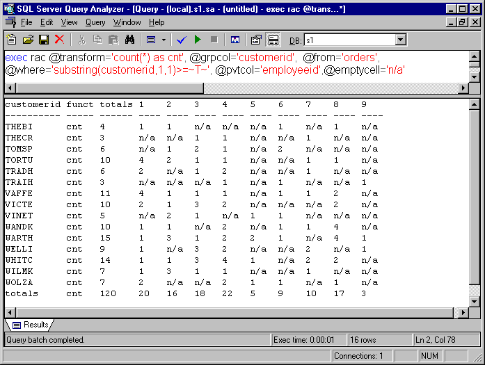
Task: Open a query file with the folder icon
Action: tap(29, 40)
